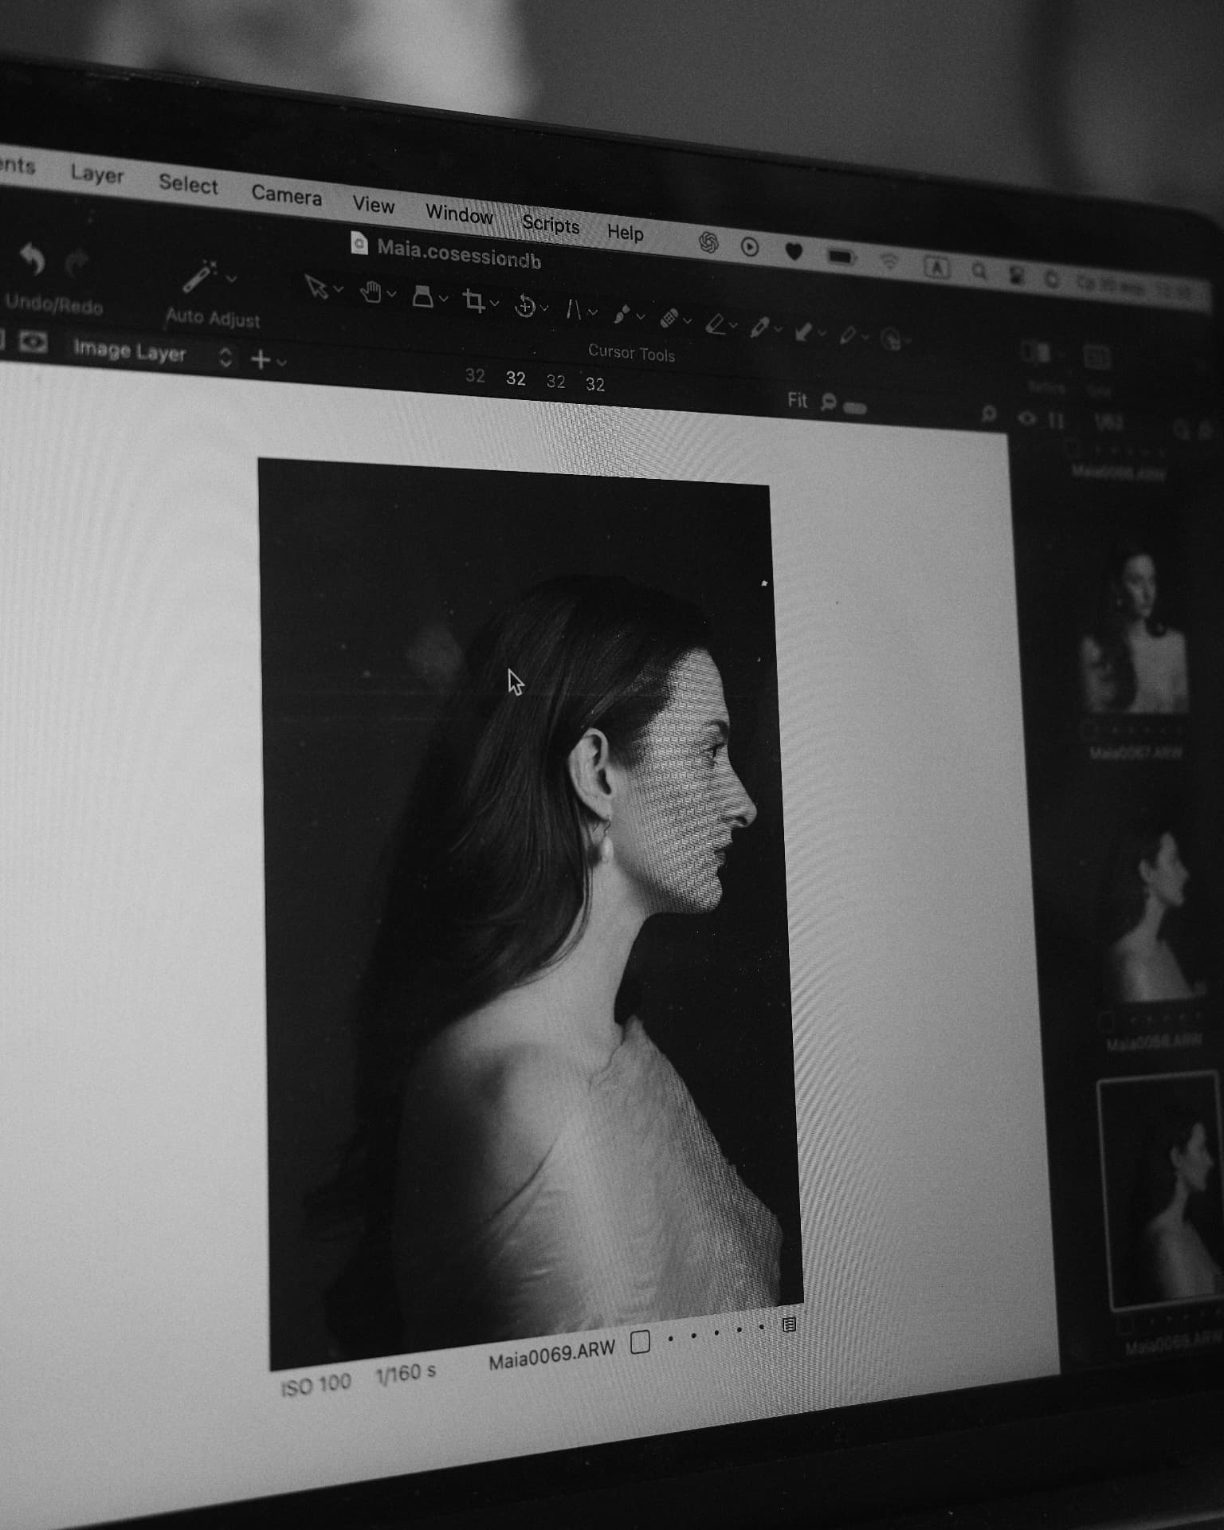The width and height of the screenshot is (1224, 1530).
Task: Click the Fit zoom button
Action: tap(798, 400)
